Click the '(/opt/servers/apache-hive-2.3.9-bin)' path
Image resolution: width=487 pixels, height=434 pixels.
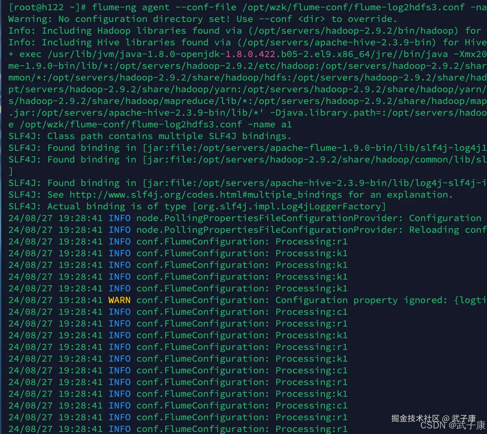pos(337,42)
